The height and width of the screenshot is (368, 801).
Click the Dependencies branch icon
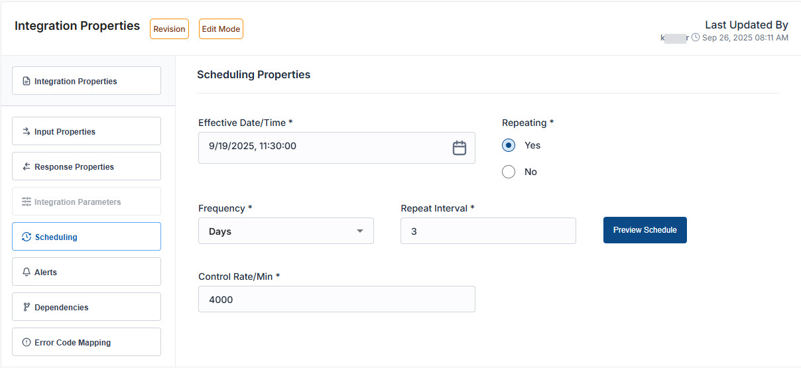click(27, 307)
